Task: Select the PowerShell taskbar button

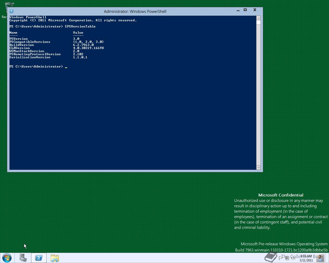Action: click(x=39, y=258)
